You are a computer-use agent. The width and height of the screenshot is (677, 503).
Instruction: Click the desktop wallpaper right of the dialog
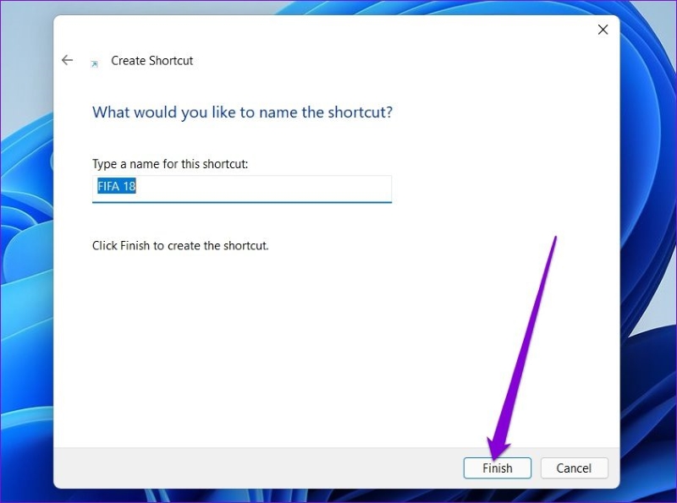[x=648, y=254]
